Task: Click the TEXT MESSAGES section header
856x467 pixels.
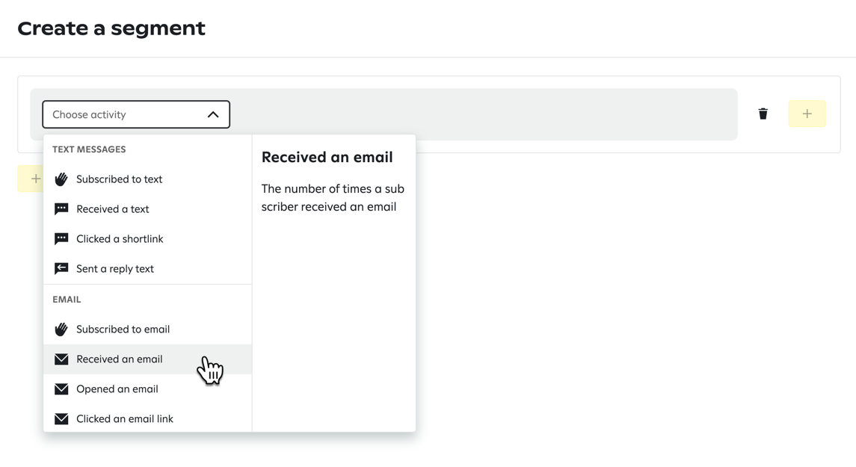Action: (x=89, y=149)
